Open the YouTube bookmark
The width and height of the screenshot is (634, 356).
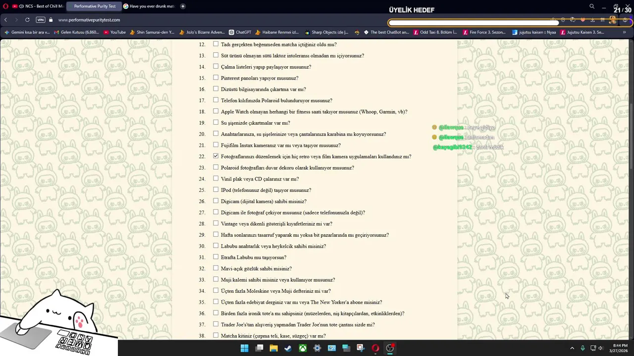(x=114, y=32)
